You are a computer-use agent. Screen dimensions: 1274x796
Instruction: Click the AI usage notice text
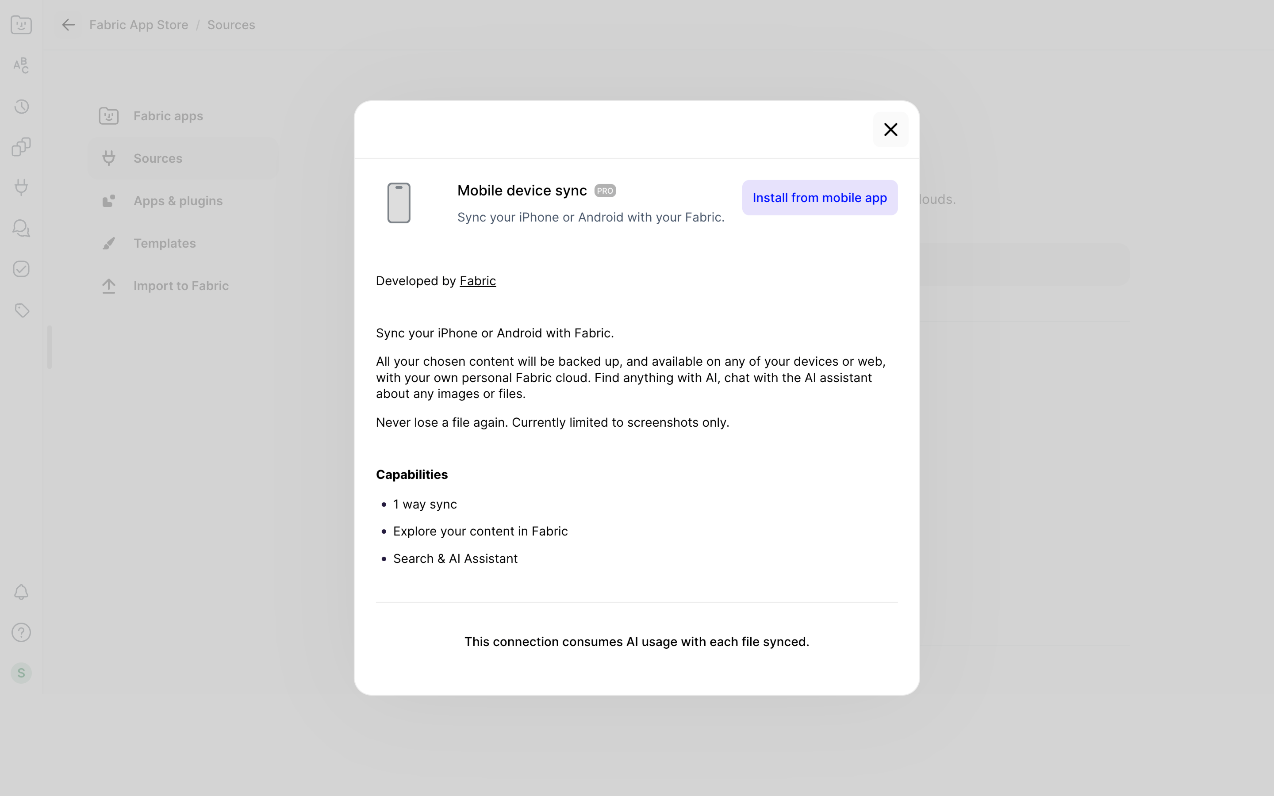tap(637, 642)
